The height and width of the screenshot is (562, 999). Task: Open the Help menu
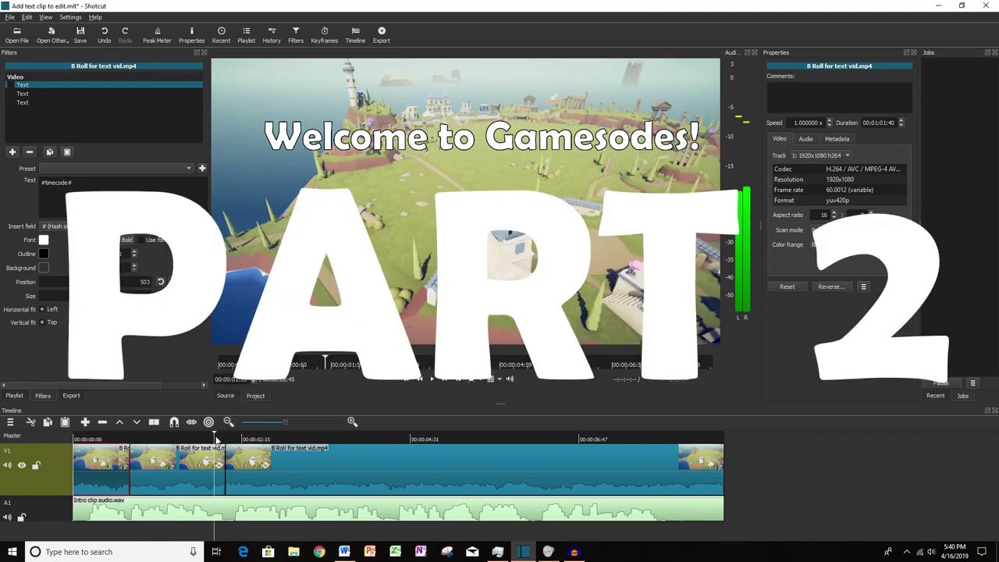pos(95,17)
